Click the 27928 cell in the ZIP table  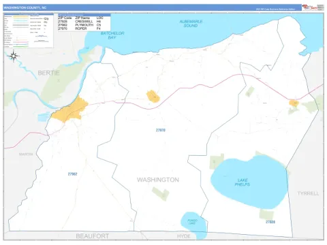tap(63, 22)
